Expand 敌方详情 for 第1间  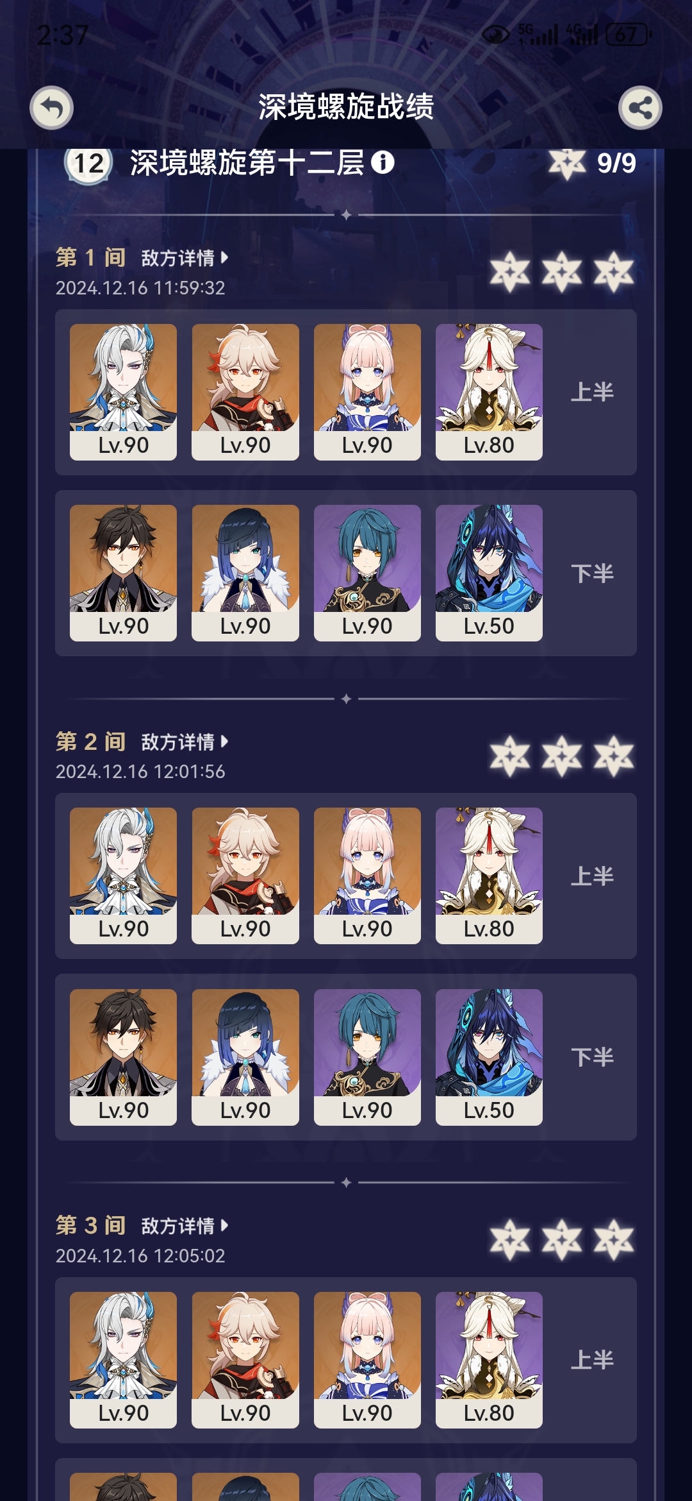185,258
